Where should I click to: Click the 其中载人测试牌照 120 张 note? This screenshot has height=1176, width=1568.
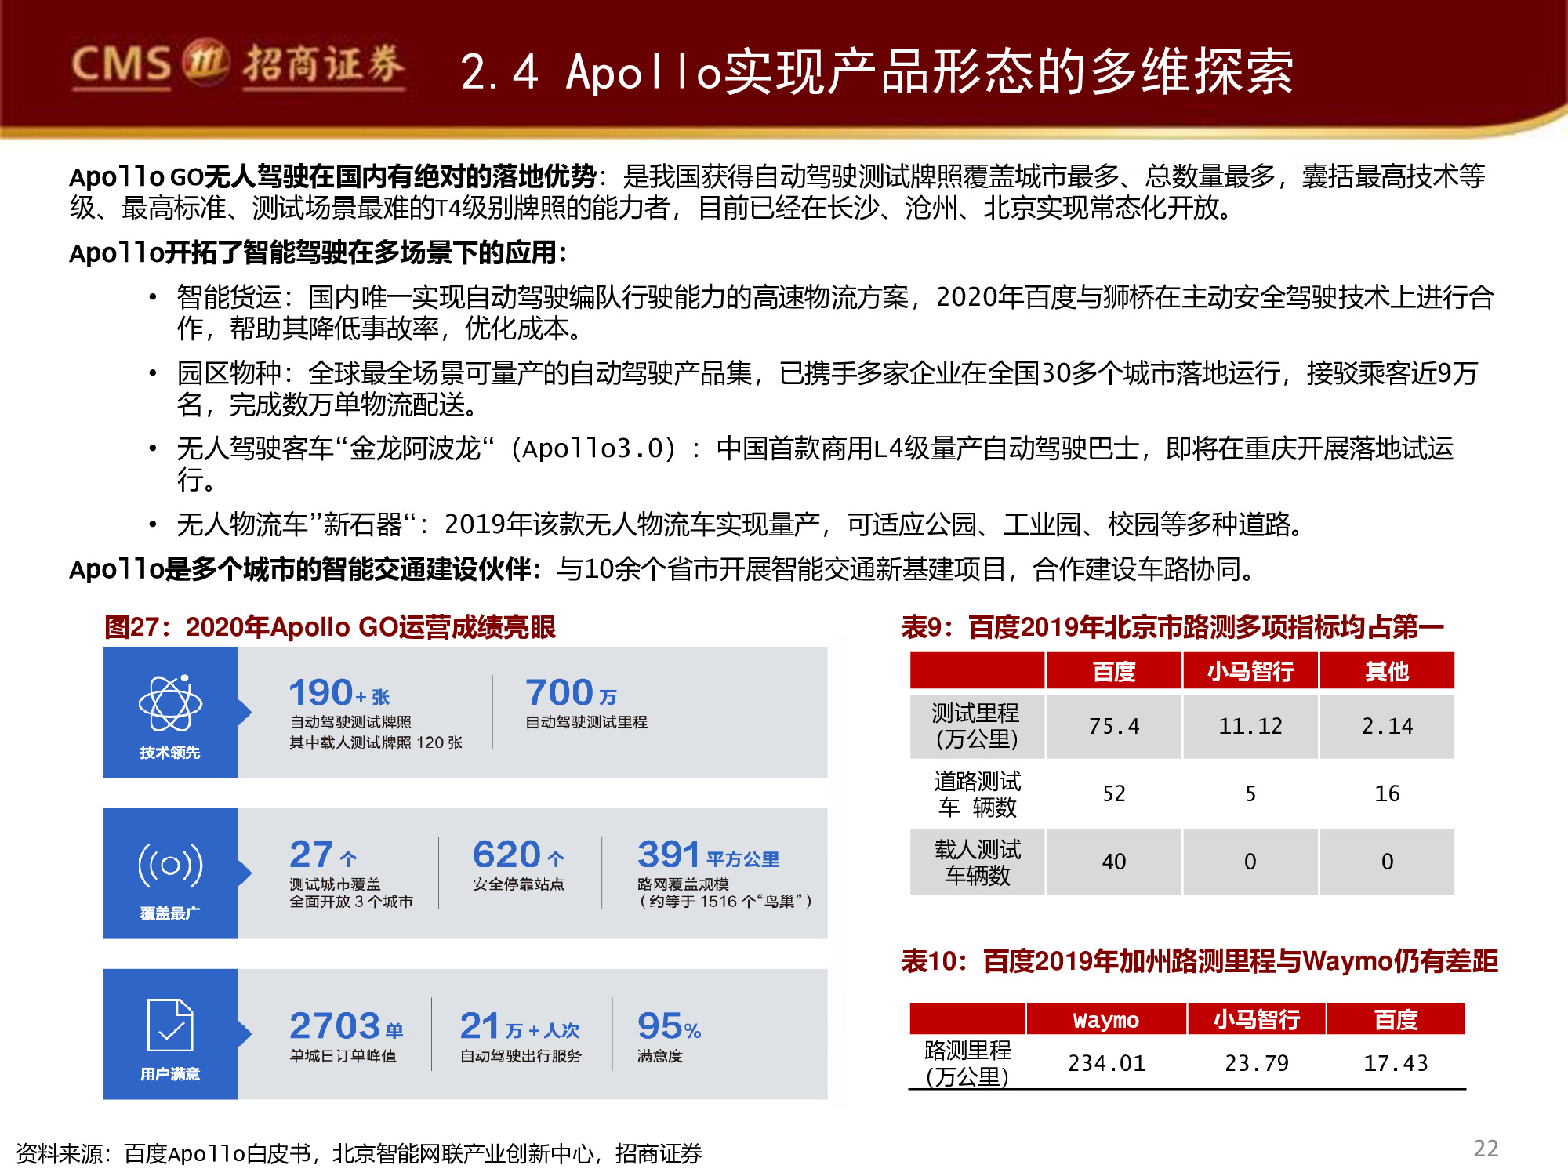click(376, 742)
